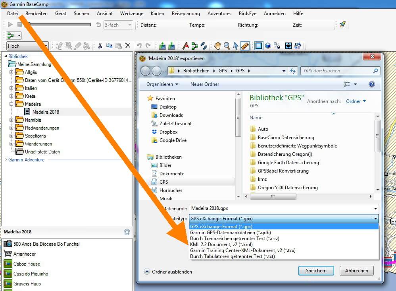Image resolution: width=396 pixels, height=291 pixels.
Task: Open the Reiseplanung menu
Action: coord(186,14)
